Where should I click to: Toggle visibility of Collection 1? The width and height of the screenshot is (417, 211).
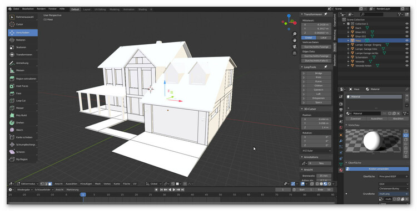[x=406, y=24]
